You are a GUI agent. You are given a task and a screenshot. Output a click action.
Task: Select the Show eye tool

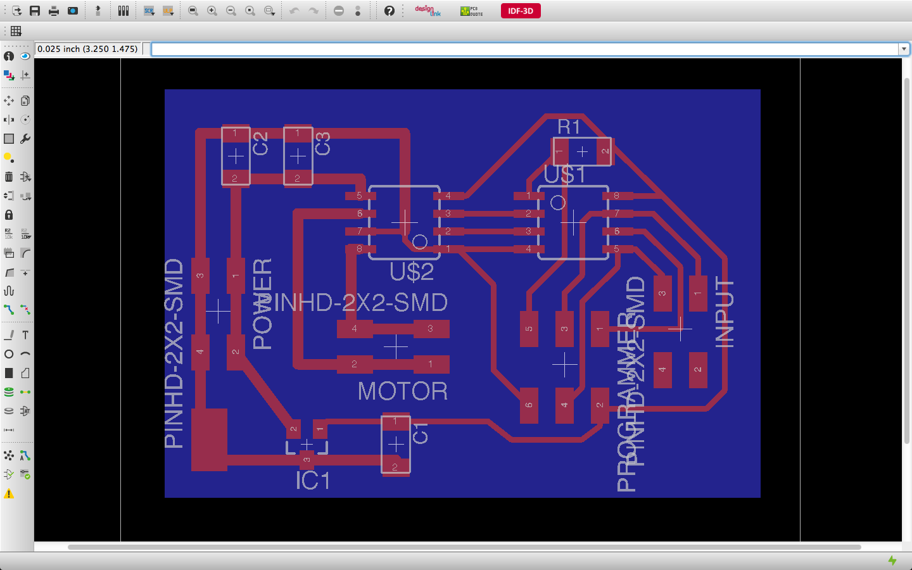pos(25,56)
